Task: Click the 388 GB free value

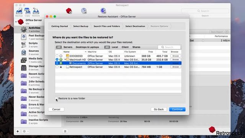Action: [146, 56]
